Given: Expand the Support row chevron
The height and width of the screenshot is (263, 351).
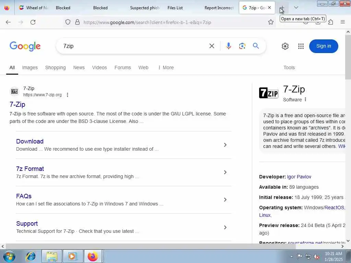Looking at the screenshot, I should click(225, 227).
